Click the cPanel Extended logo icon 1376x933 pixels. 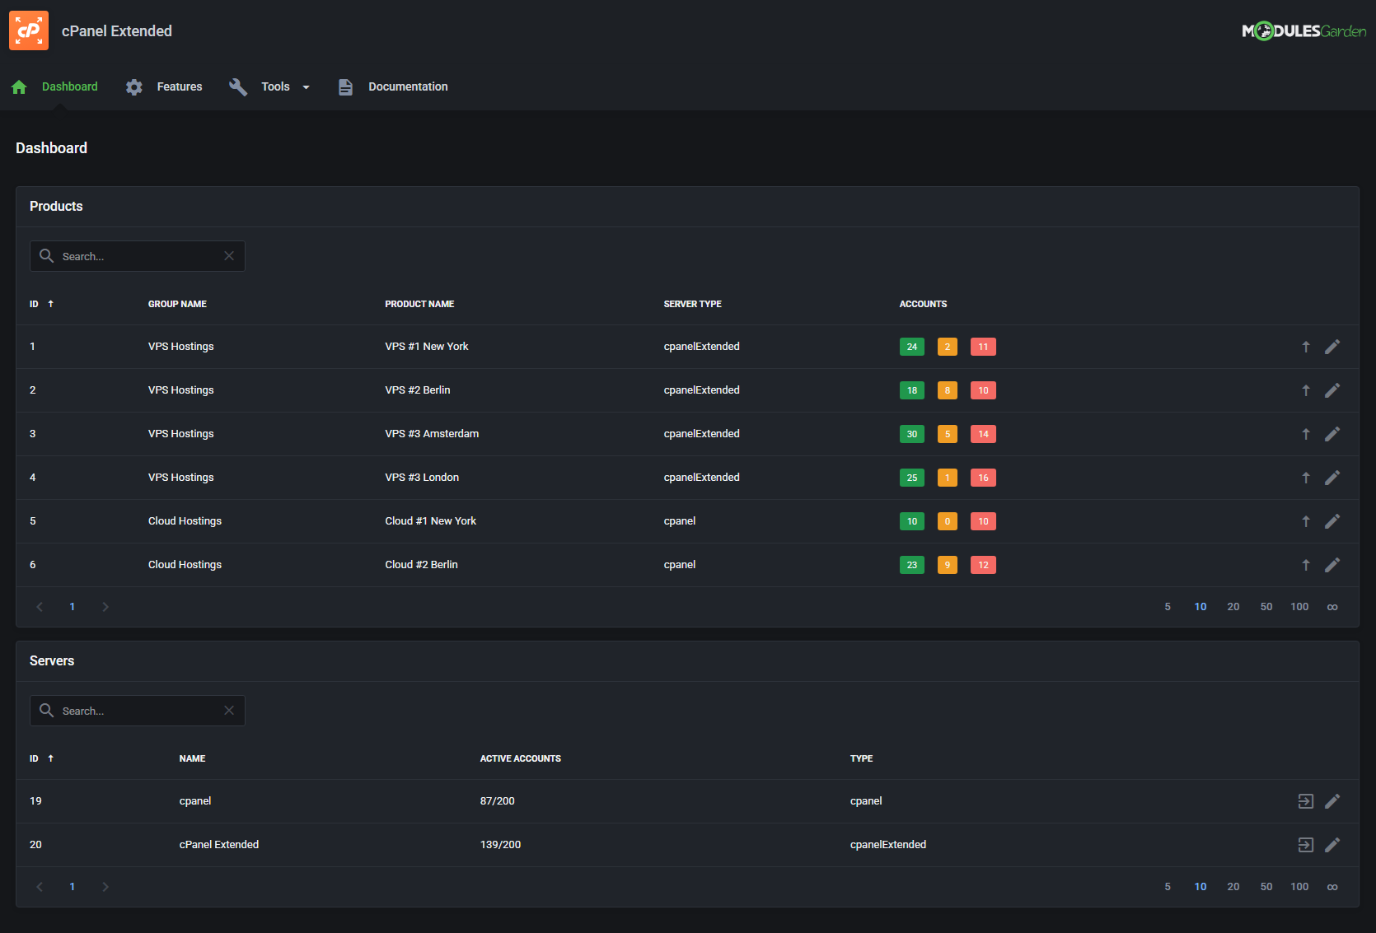[x=29, y=30]
